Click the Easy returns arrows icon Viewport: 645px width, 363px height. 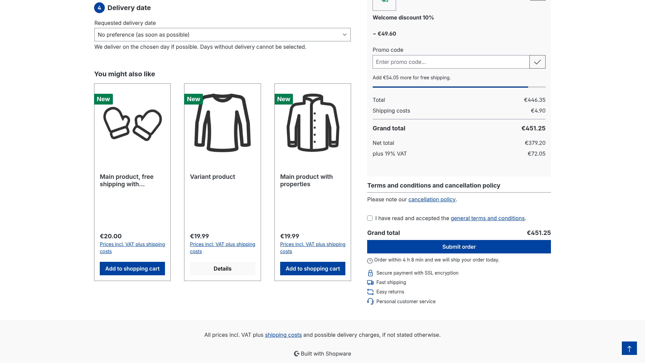[x=370, y=292]
